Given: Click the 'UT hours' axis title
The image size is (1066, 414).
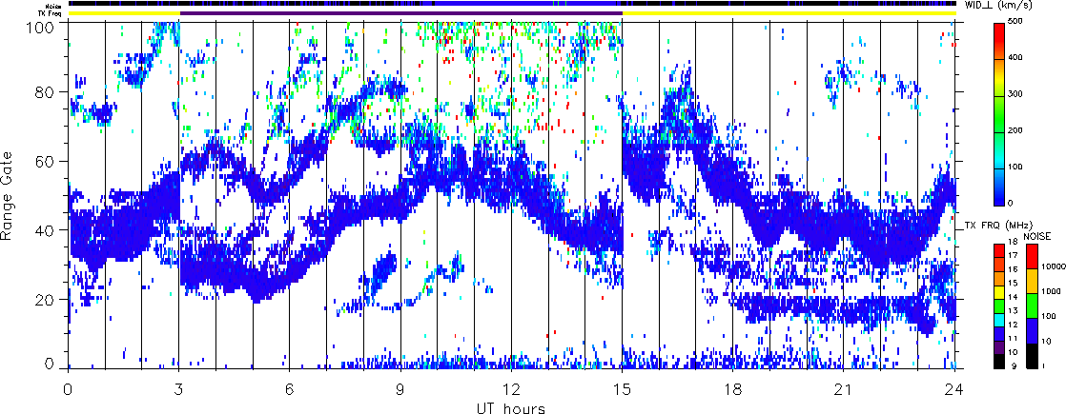Looking at the screenshot, I should 512,407.
